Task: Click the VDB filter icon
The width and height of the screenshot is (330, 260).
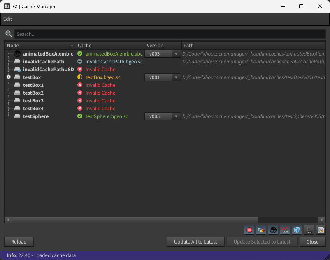Action: coord(285,230)
